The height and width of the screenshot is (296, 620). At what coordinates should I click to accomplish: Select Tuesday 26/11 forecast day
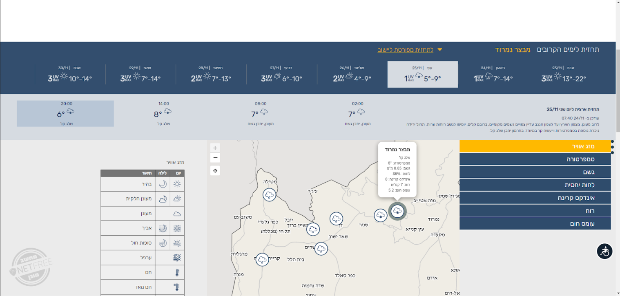(x=352, y=74)
